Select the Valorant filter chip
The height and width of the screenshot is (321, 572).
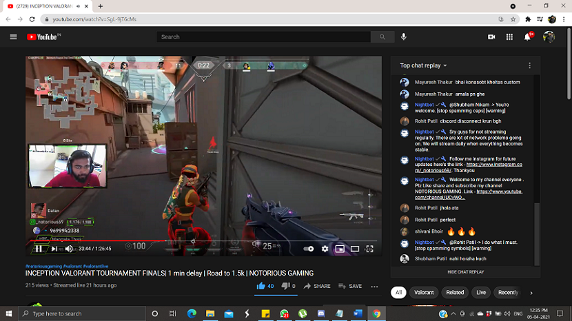(x=424, y=292)
